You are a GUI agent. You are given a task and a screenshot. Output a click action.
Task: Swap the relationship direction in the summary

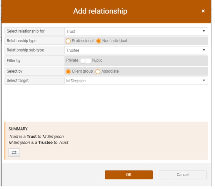pos(14,153)
